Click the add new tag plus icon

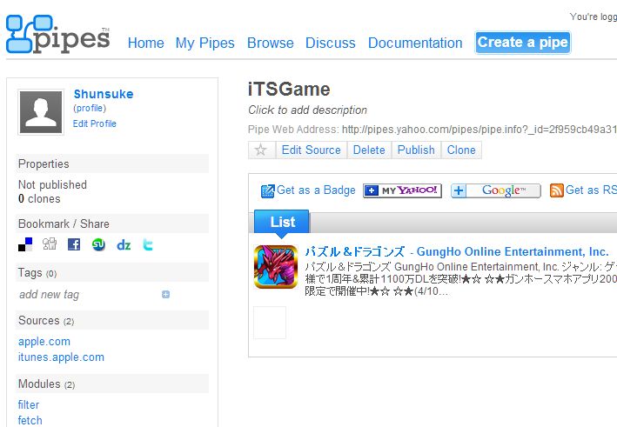[165, 295]
